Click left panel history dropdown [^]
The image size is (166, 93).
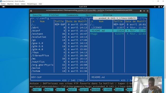point(84,18)
